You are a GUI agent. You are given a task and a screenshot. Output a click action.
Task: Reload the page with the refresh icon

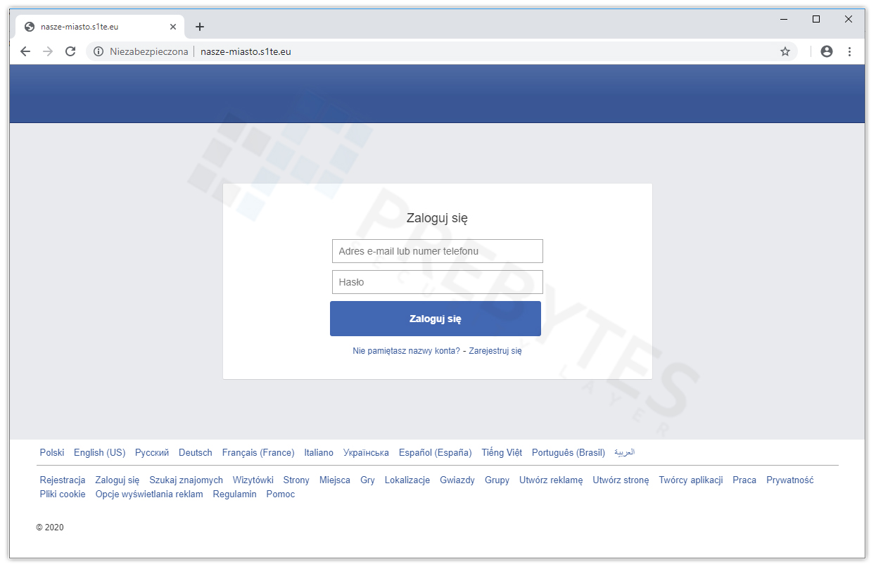click(x=70, y=51)
